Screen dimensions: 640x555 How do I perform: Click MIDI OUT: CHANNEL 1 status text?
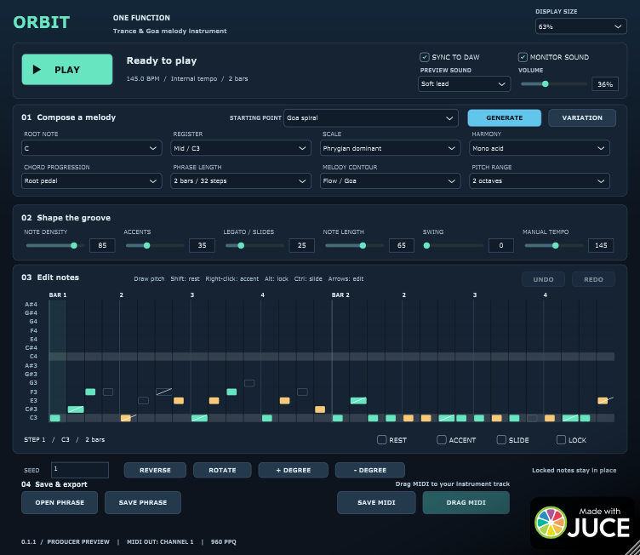tap(160, 542)
